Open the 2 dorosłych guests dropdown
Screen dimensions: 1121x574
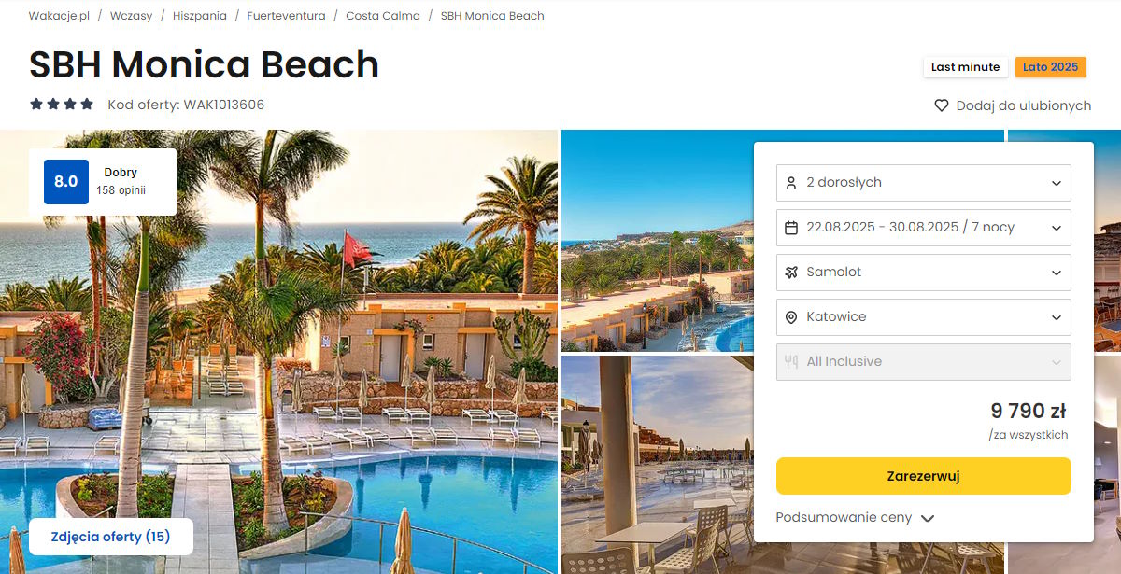(923, 183)
